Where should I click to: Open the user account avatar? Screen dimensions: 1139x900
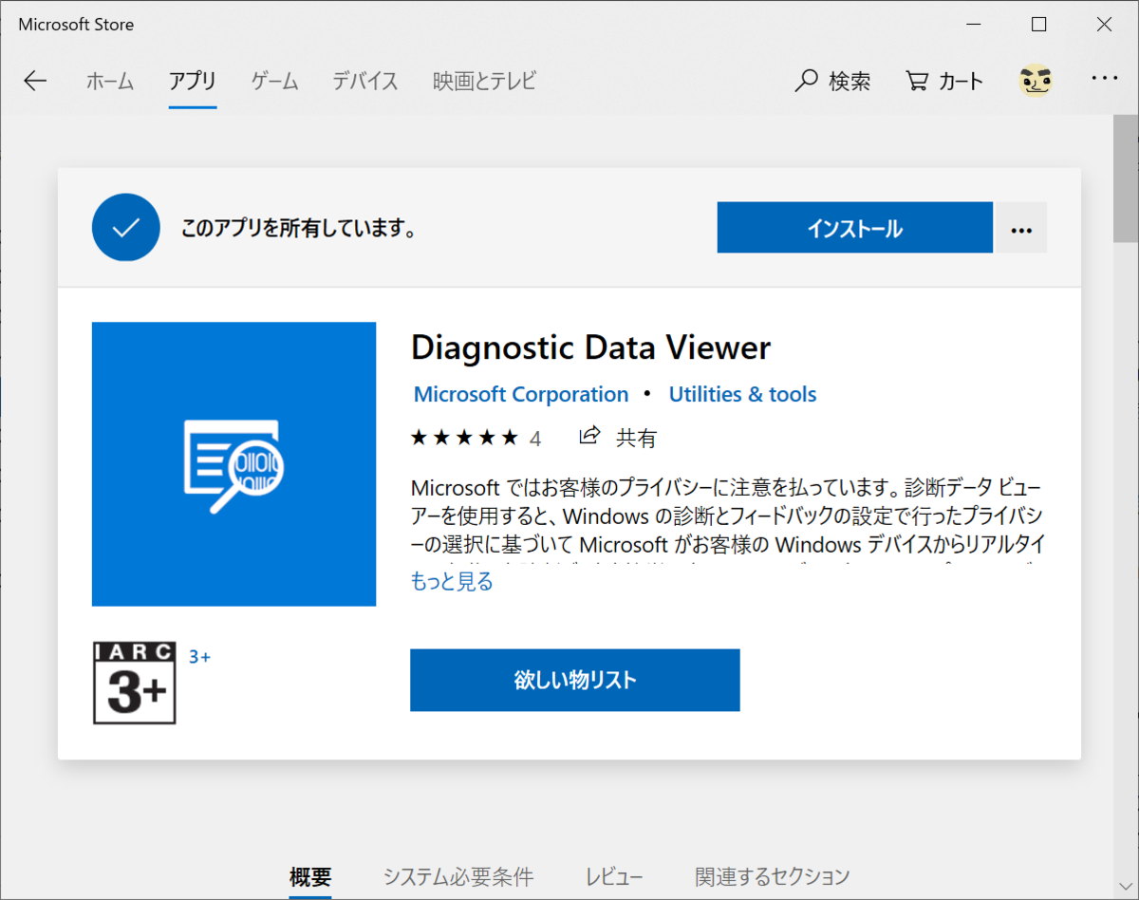(x=1036, y=81)
